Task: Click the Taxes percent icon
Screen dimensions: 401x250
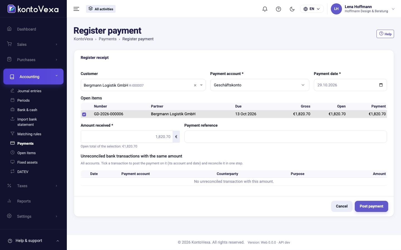Action: (x=9, y=186)
